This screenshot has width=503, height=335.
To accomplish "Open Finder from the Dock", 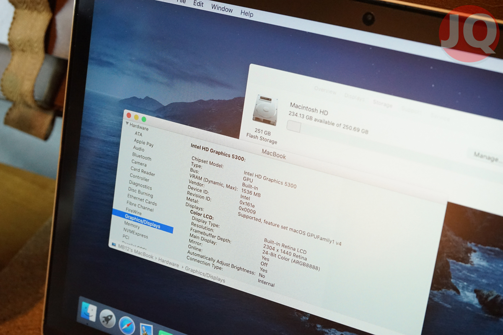I will pyautogui.click(x=89, y=312).
